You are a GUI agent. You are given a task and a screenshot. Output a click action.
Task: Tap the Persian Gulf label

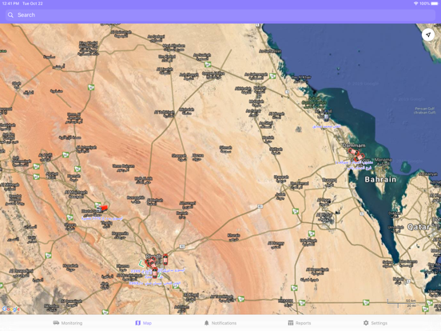tap(425, 110)
